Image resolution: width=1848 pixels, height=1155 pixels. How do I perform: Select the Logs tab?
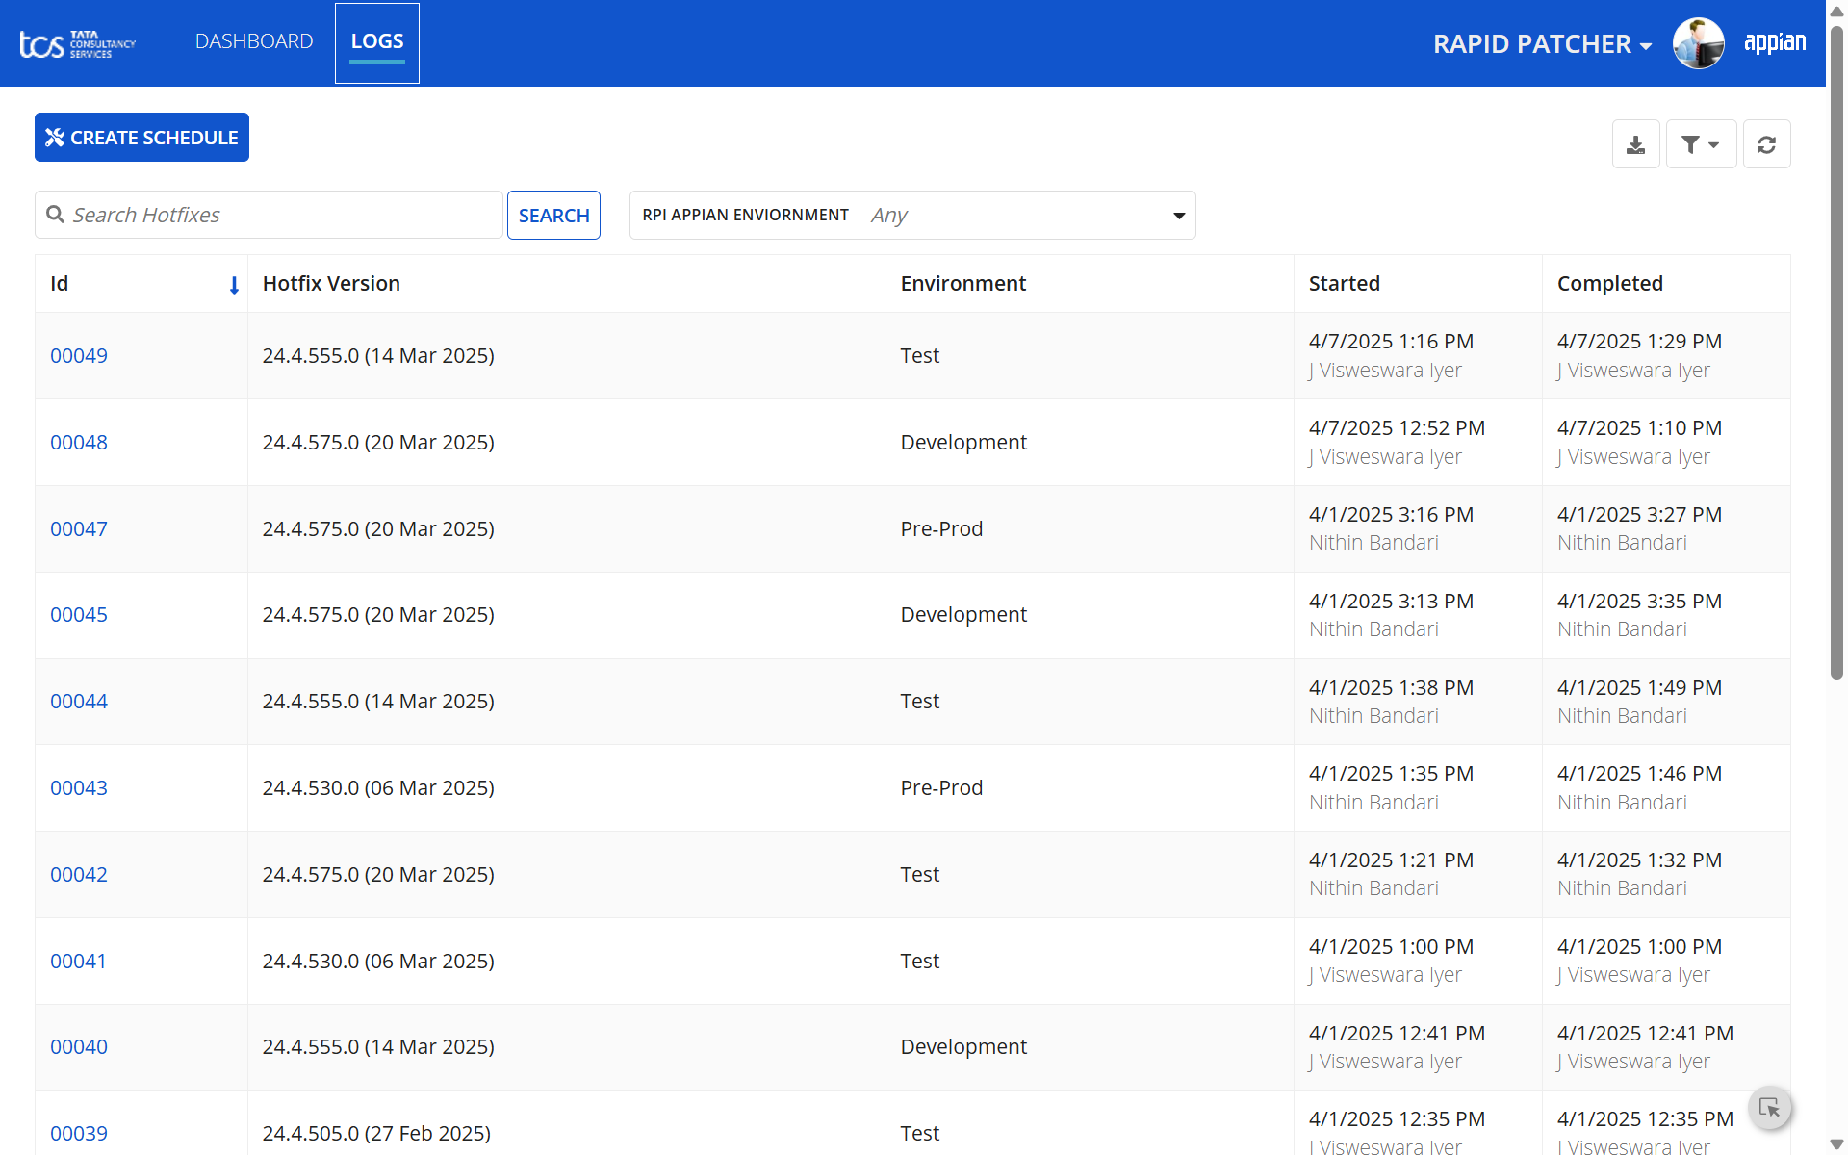[x=377, y=42]
